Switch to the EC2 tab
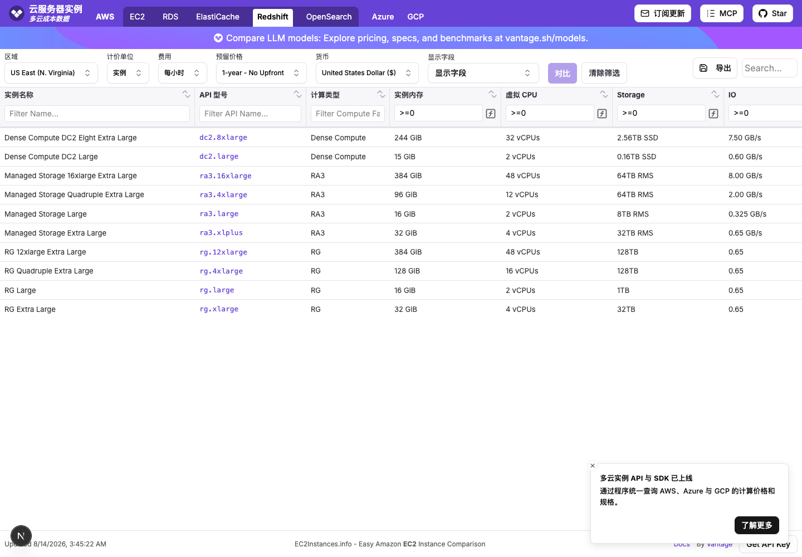Screen dimensions: 802x557 137,17
